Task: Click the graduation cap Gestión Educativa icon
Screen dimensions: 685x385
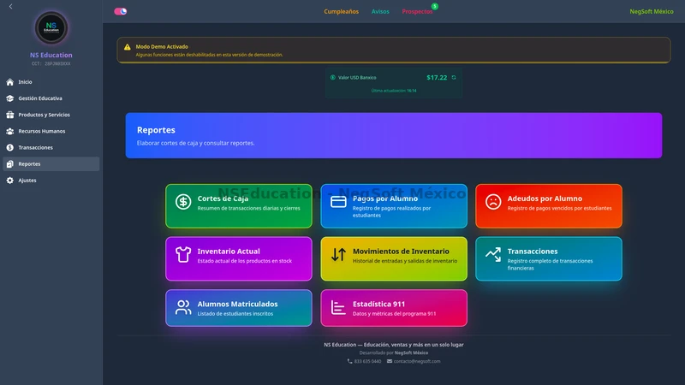Action: [x=10, y=98]
